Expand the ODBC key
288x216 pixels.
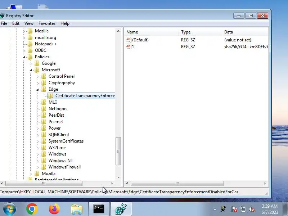(24, 51)
